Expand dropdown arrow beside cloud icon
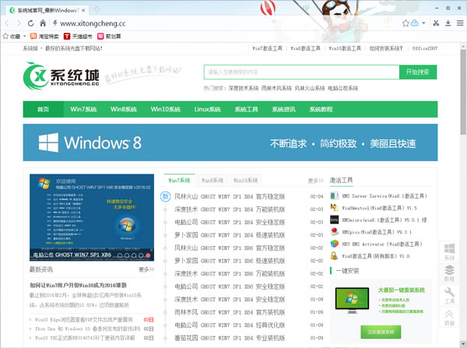This screenshot has height=348, width=467. pyautogui.click(x=423, y=23)
